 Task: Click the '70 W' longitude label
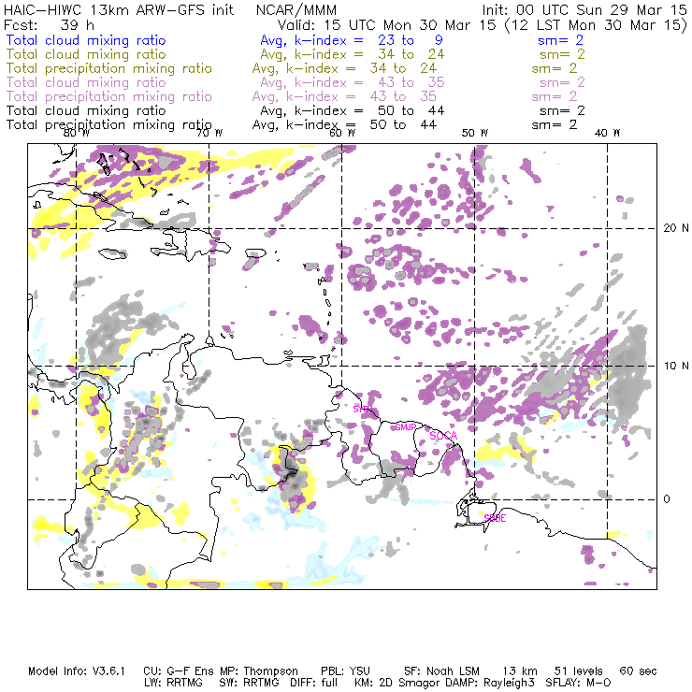(209, 133)
